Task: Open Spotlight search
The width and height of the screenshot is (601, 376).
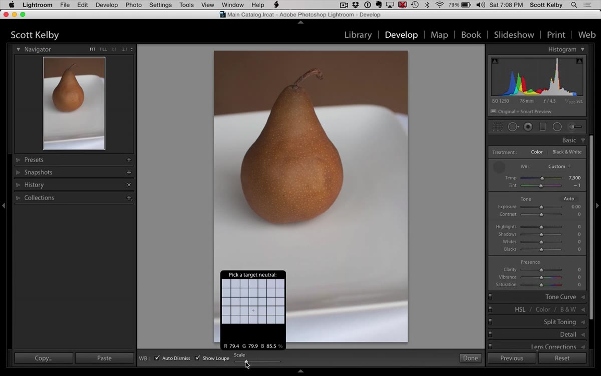Action: [574, 5]
